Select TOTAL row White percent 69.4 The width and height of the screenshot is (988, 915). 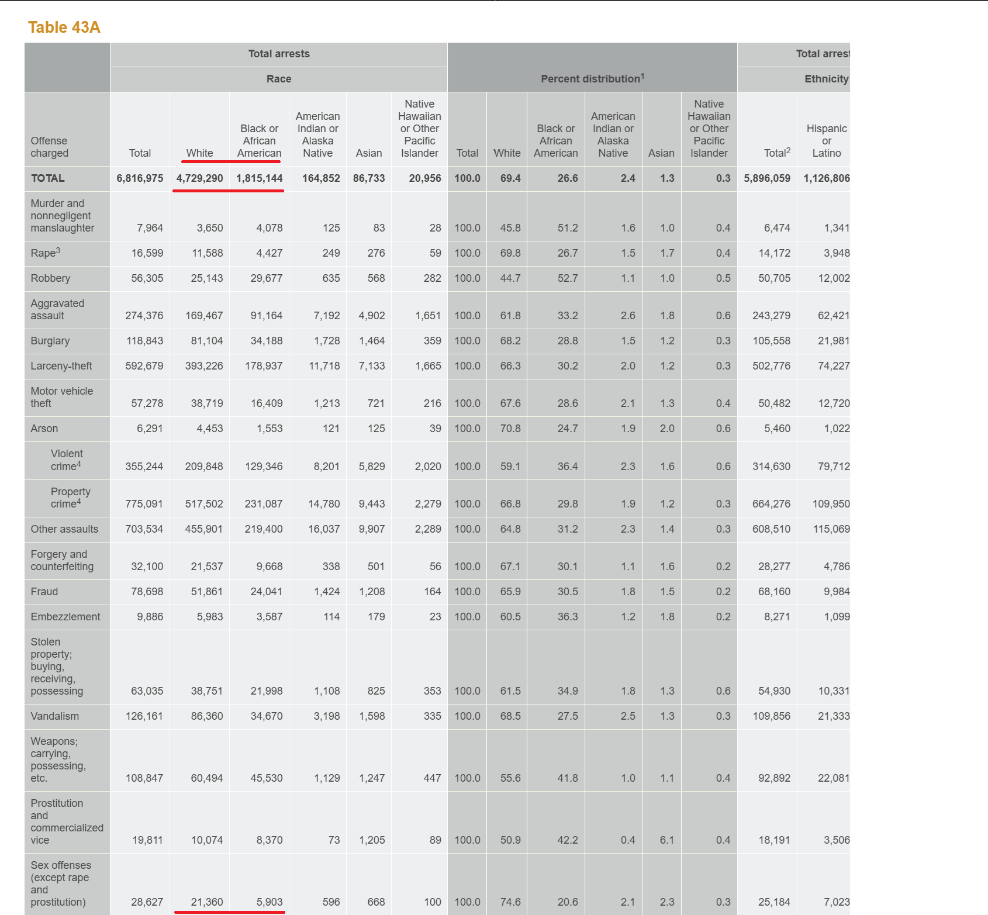510,178
